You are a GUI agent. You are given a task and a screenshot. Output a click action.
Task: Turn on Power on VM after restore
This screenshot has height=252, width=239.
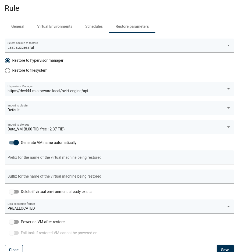14,222
